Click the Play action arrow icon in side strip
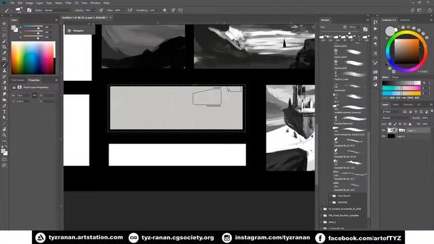 tap(375, 28)
